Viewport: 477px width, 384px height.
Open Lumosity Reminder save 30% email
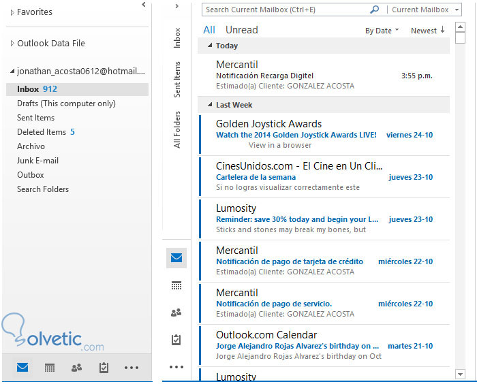pos(324,219)
